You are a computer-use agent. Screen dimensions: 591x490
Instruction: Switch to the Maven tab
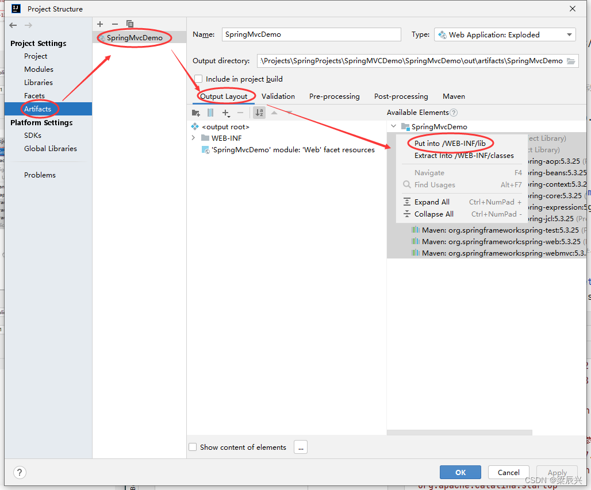(454, 97)
